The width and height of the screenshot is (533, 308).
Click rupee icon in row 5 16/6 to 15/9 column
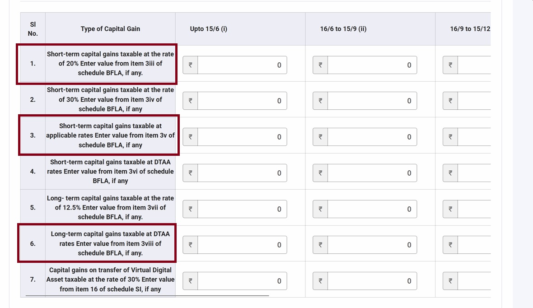pos(320,209)
